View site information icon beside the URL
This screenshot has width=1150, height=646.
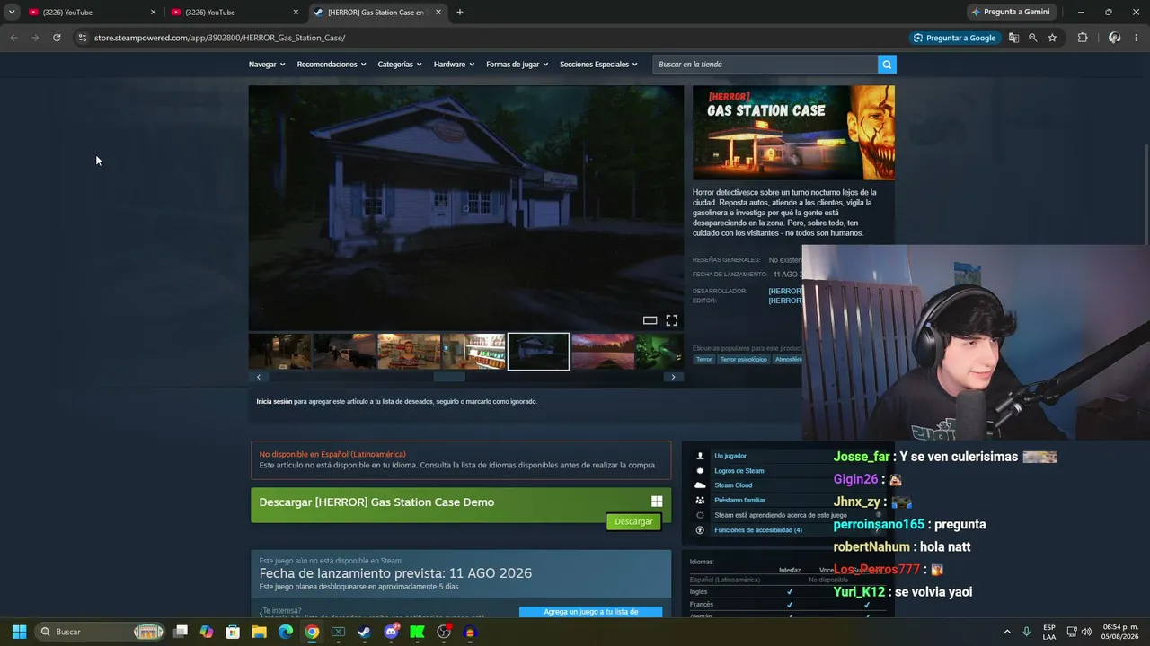coord(82,38)
